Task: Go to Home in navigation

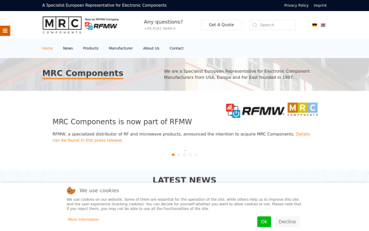Action: click(47, 48)
